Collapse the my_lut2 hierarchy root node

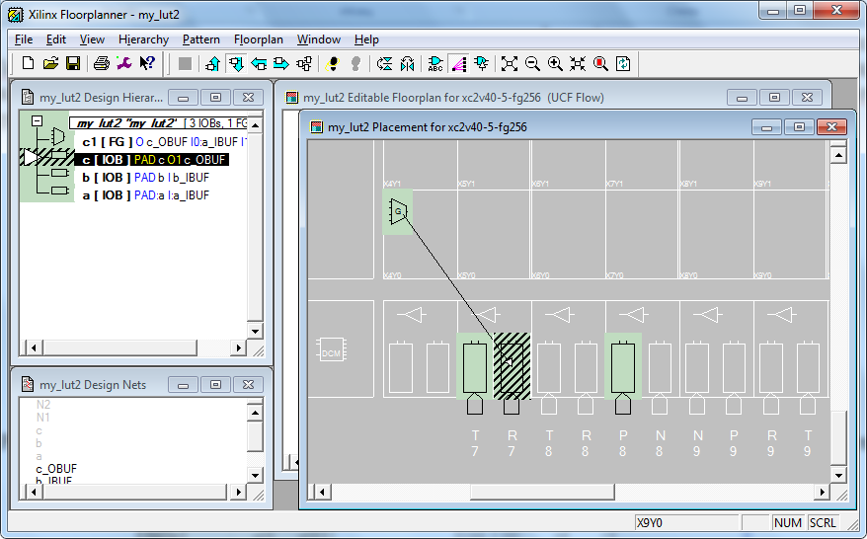(x=38, y=120)
